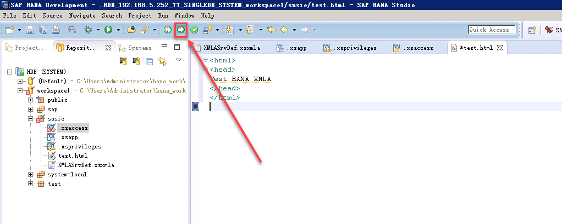This screenshot has width=562, height=224.
Task: Open the New wizard dropdown arrow
Action: tap(19, 30)
